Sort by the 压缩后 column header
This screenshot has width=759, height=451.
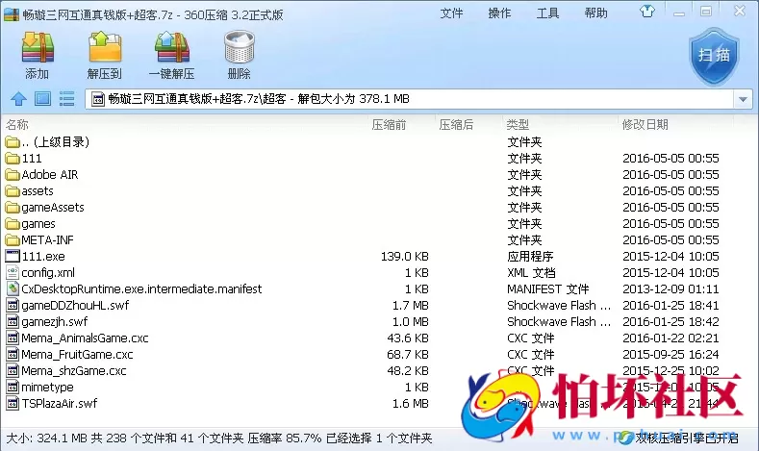[456, 125]
